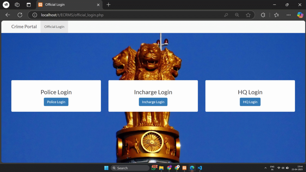The width and height of the screenshot is (306, 172).
Task: Restore down the browser window
Action: (287, 5)
